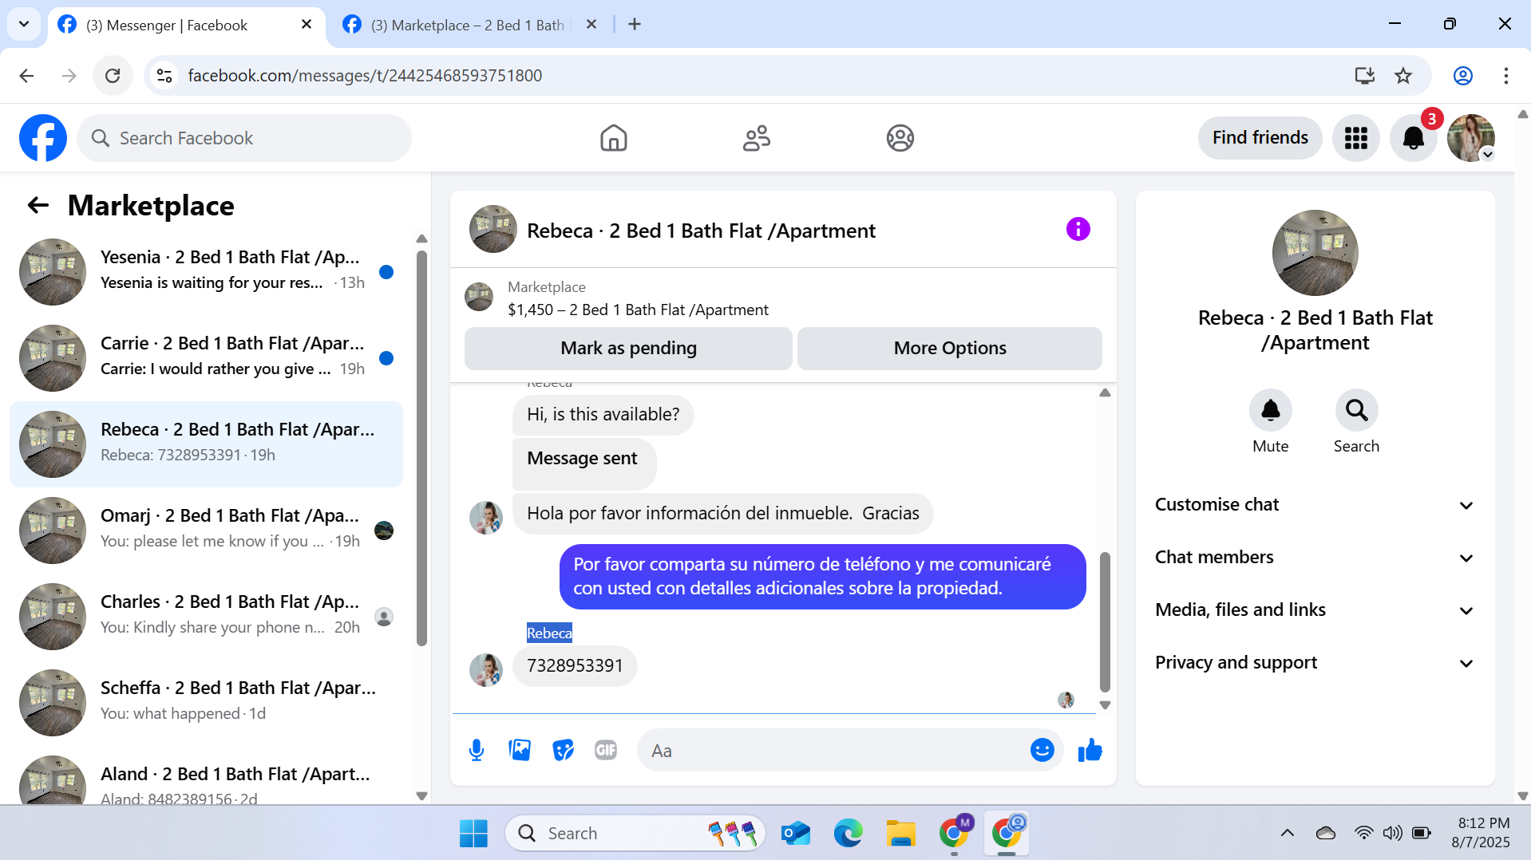The width and height of the screenshot is (1531, 860).
Task: Open the install app icon in the address bar
Action: pos(1364,76)
